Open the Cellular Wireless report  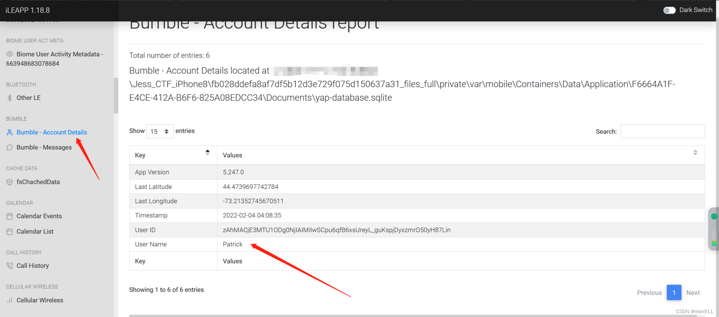click(40, 300)
